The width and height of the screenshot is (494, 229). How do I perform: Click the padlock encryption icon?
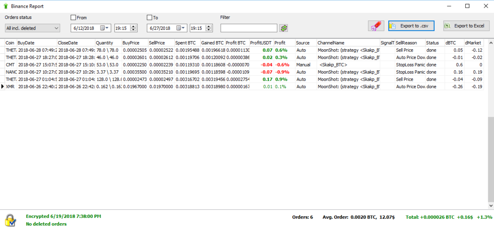[11, 220]
